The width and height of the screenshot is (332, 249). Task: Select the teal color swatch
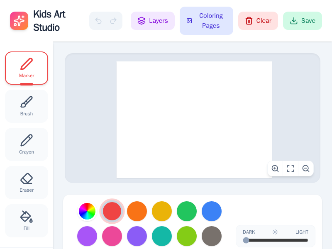(x=162, y=236)
